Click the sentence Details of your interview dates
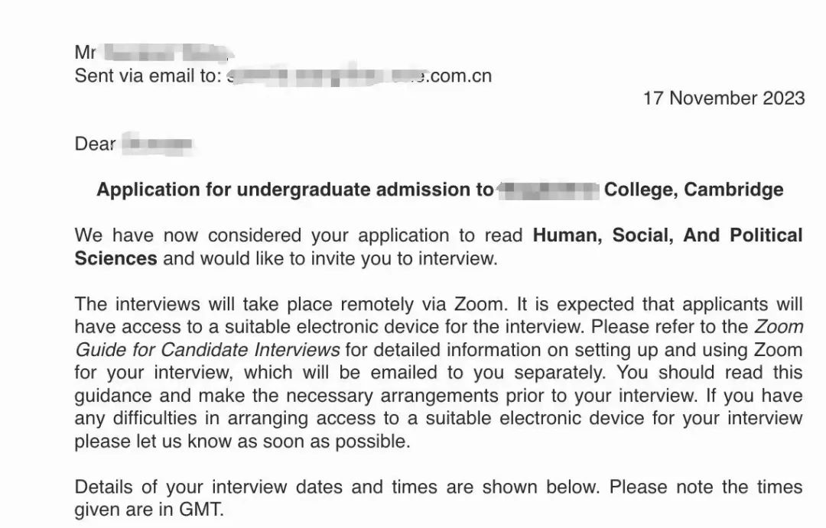The width and height of the screenshot is (826, 528). 255,487
